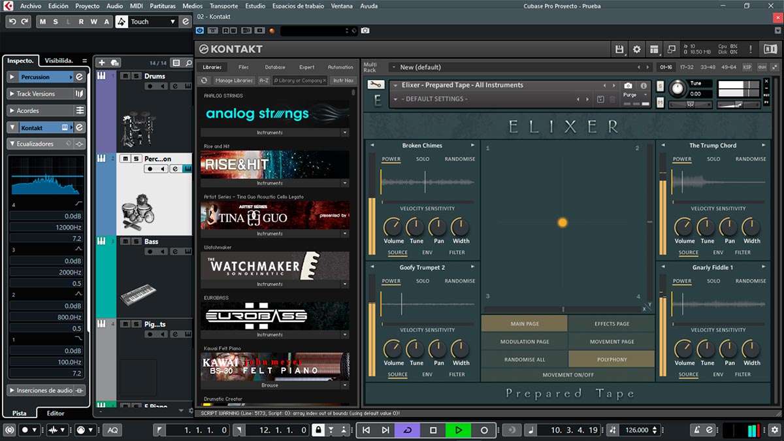Open the EFFECTS PAGE in Elixer
Image resolution: width=784 pixels, height=441 pixels.
pos(612,323)
